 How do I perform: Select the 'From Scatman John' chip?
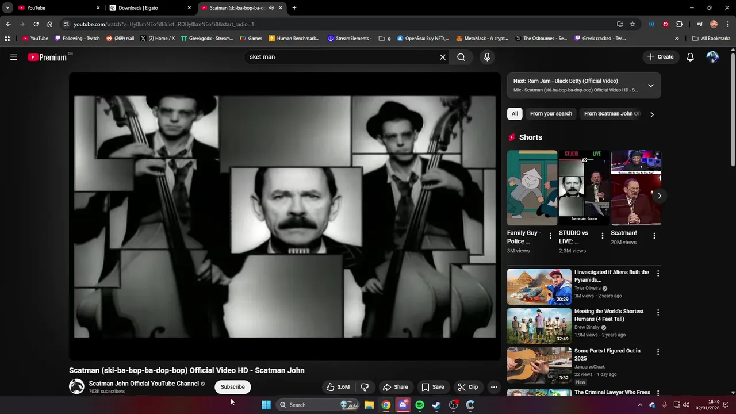tap(612, 114)
